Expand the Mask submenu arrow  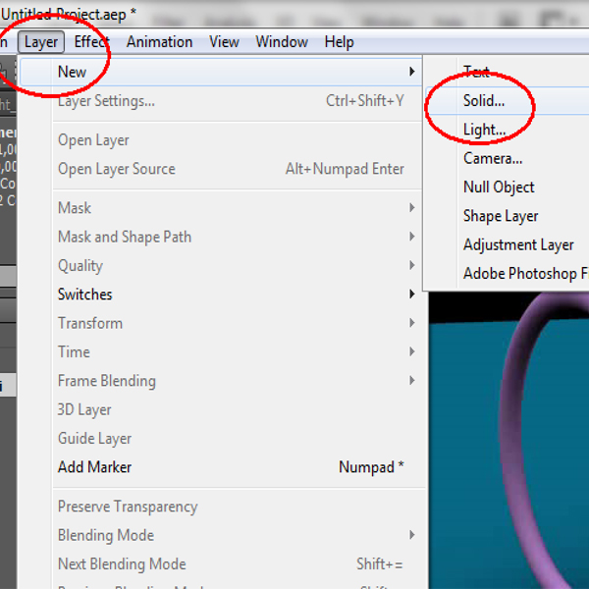(x=411, y=208)
